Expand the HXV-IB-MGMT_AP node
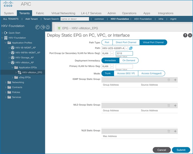Image resolution: width=193 pixels, height=154 pixels. 9,48
